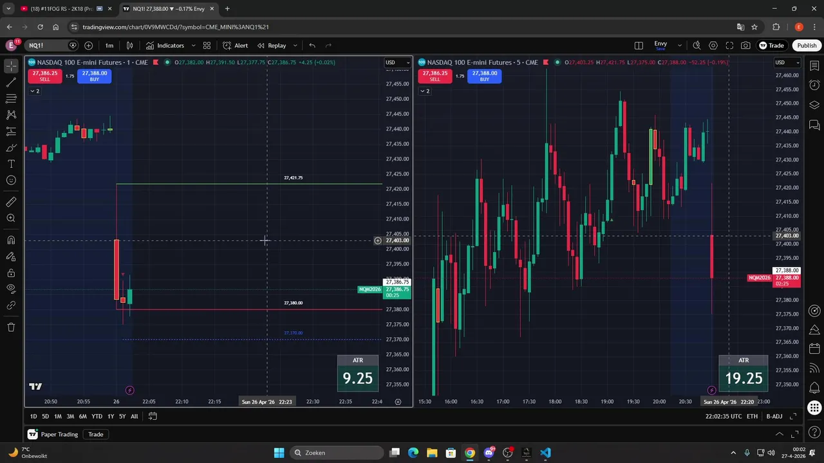The width and height of the screenshot is (824, 463).
Task: Open the go to date calendar icon
Action: coord(153,416)
